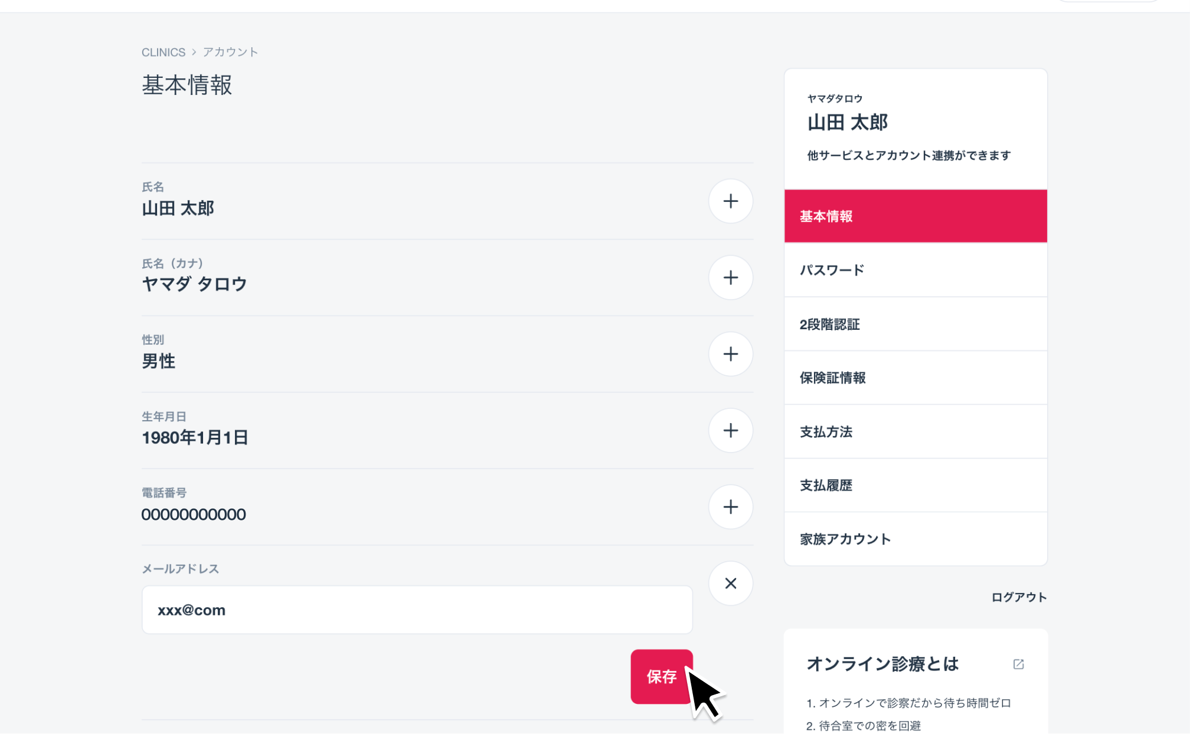Screen dimensions: 1190x734
Task: Click the 電話番号 plus icon
Action: click(x=730, y=507)
